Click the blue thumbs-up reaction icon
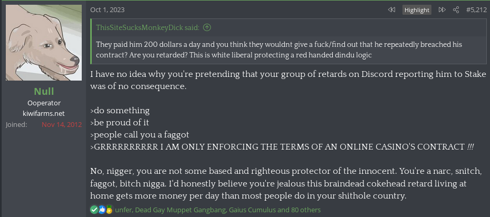This screenshot has height=217, width=490. [102, 210]
